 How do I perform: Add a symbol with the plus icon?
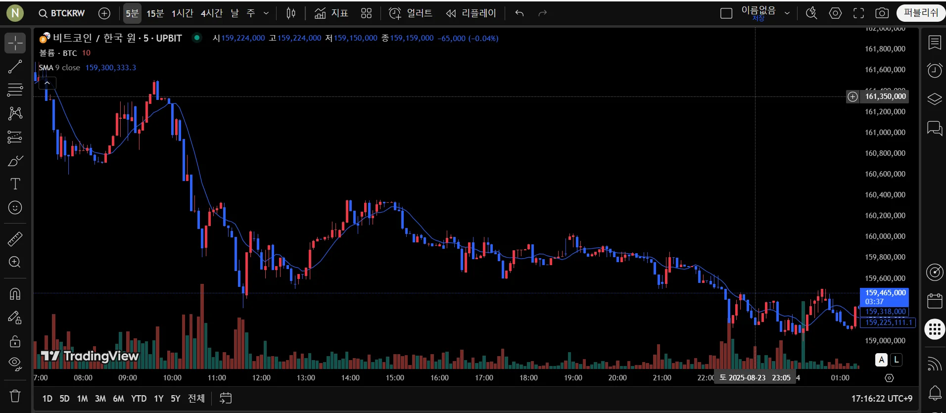point(104,13)
